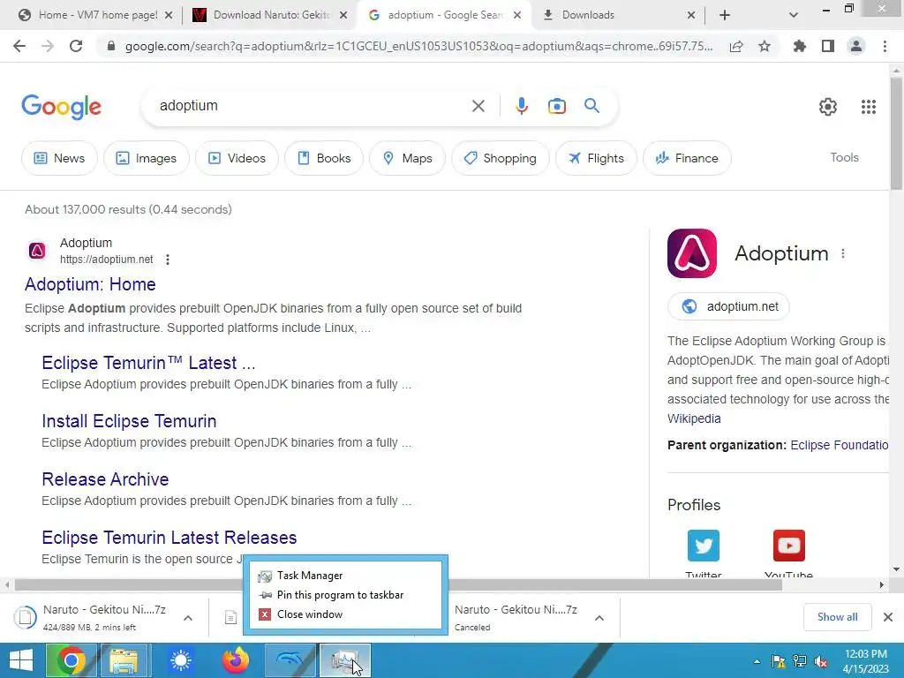This screenshot has width=904, height=678.
Task: Open more options beside Adoptium knowledge panel title
Action: click(x=843, y=253)
